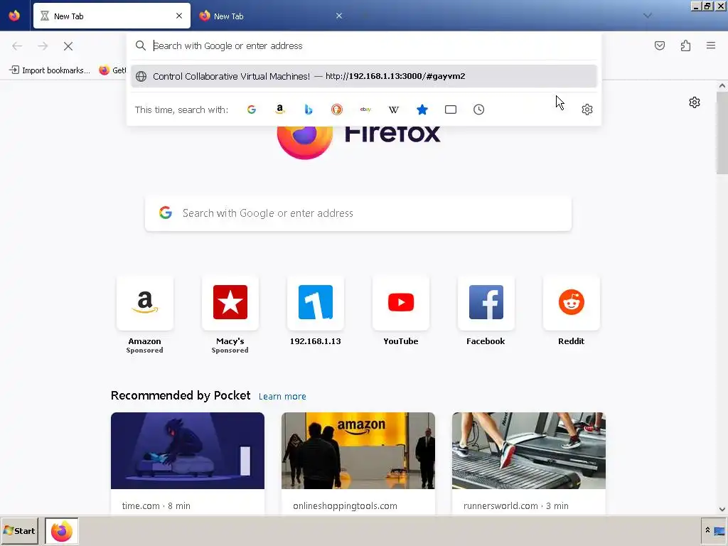Search this time with Wikipedia icon

click(394, 109)
